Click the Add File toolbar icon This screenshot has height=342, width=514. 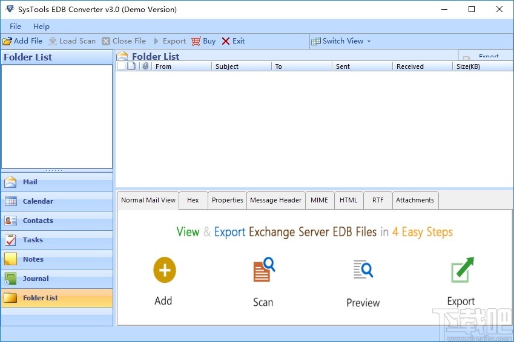coord(7,41)
